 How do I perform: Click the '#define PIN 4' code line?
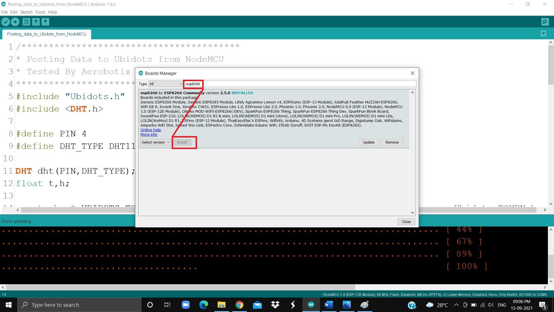[51, 134]
